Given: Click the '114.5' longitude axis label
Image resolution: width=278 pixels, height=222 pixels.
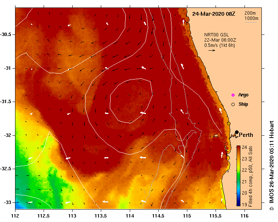Looking at the screenshot, I should coord(158,216).
